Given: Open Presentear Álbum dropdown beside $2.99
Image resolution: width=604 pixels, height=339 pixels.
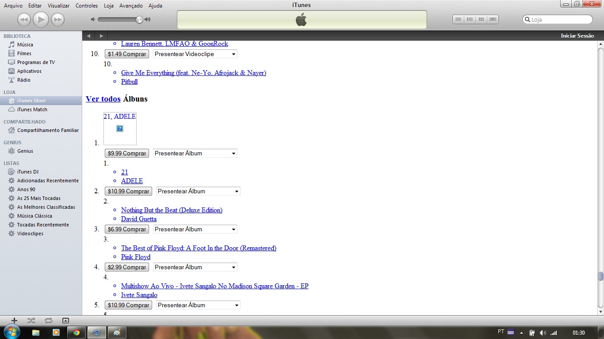Looking at the screenshot, I should pos(195,267).
